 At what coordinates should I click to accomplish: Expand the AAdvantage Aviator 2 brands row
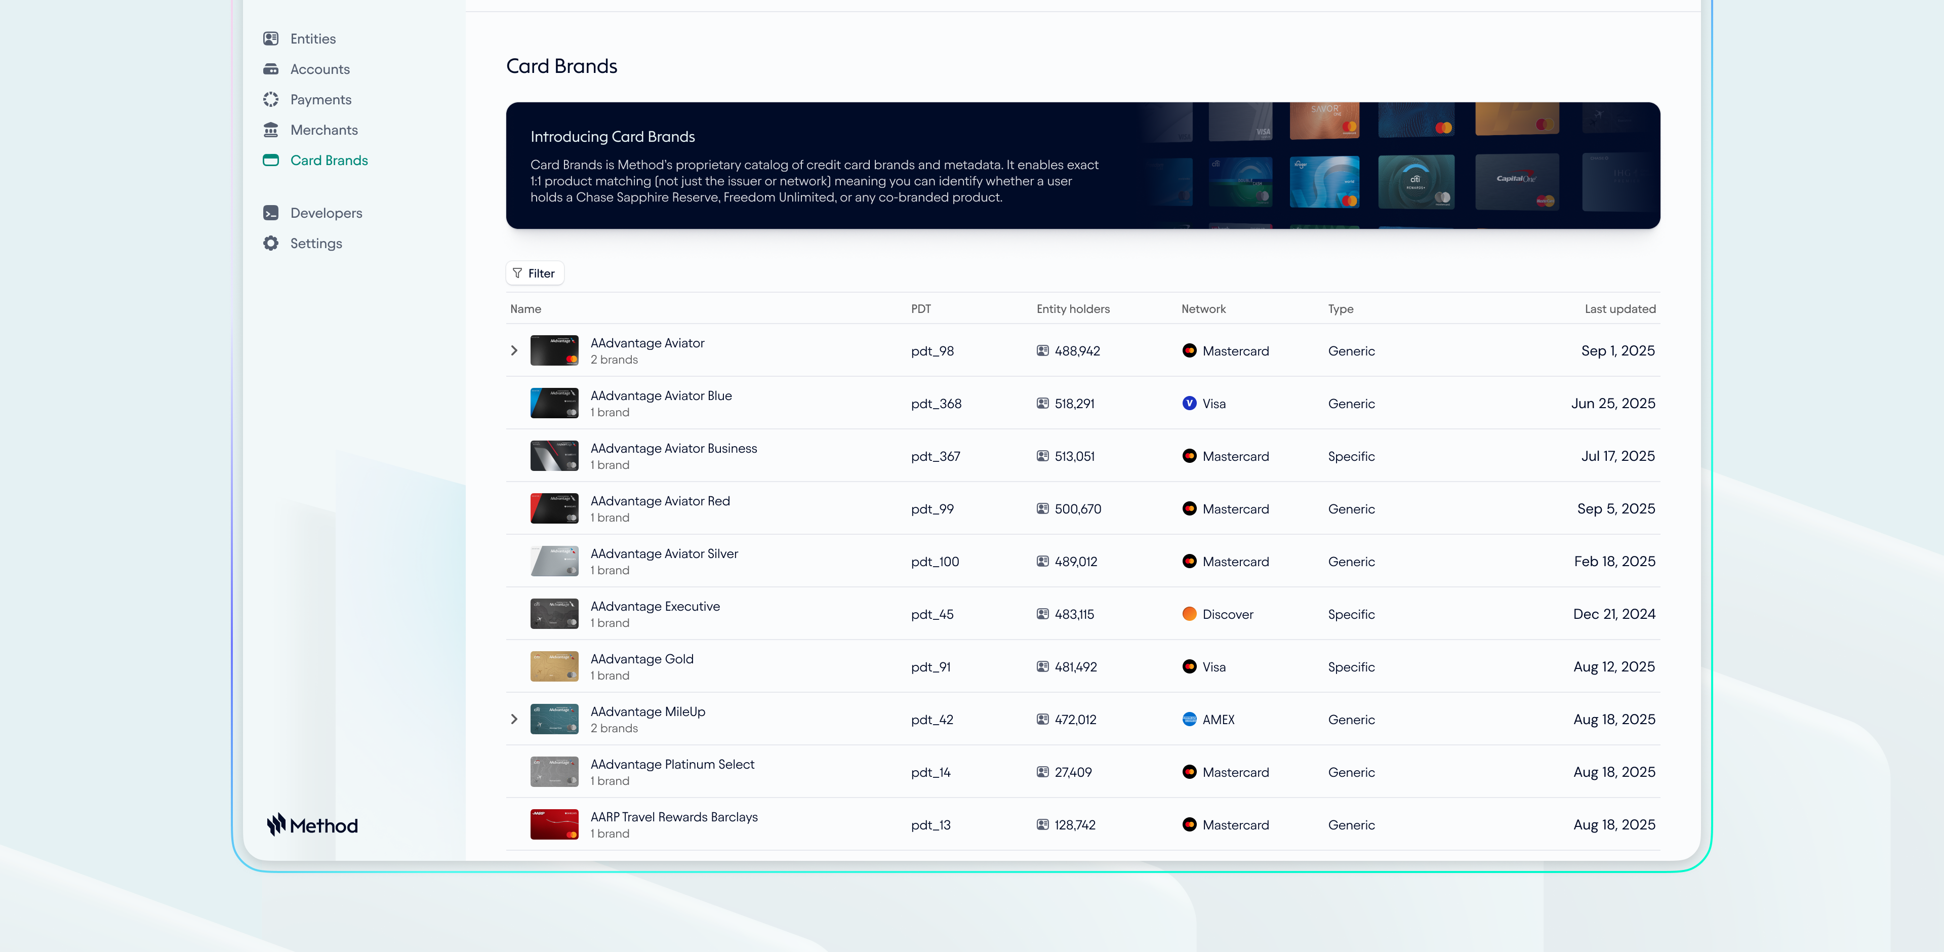515,350
